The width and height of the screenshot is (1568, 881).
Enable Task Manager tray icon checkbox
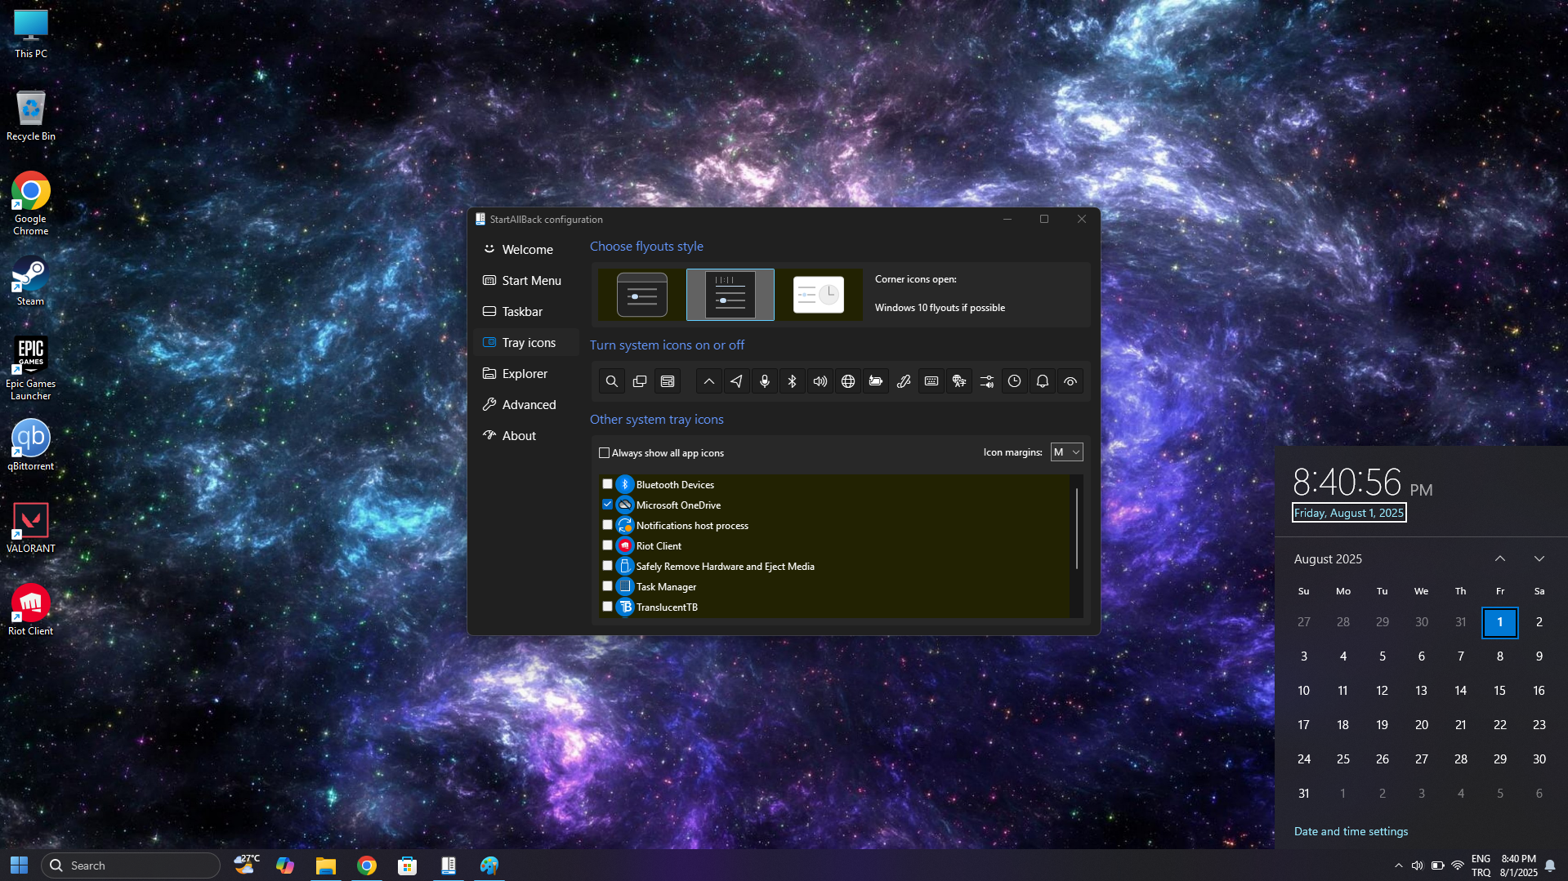click(607, 586)
